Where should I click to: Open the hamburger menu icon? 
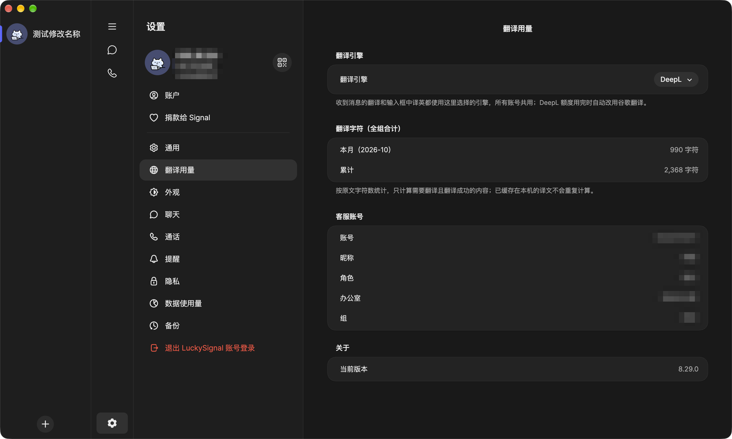pyautogui.click(x=112, y=27)
